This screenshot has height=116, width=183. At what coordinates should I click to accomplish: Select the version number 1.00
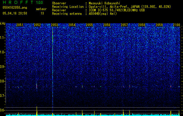coord(40,2)
